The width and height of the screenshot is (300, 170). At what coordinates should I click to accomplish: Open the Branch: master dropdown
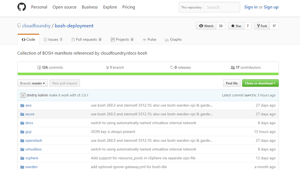click(32, 83)
